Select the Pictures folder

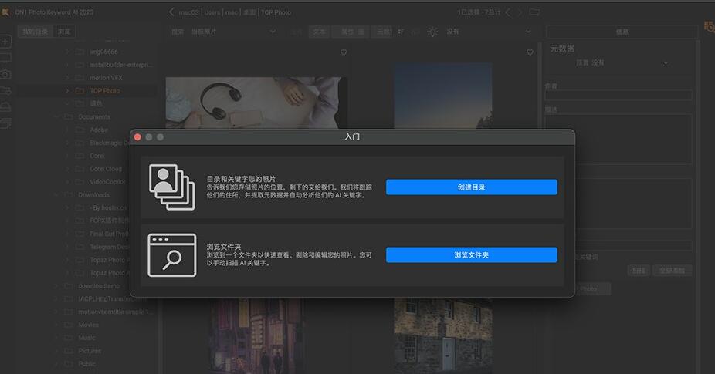[x=90, y=351]
